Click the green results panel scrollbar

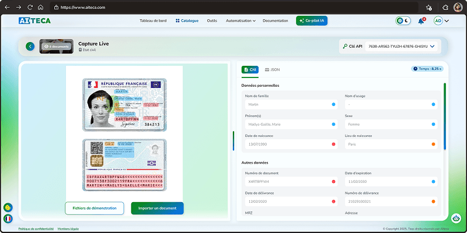(x=445, y=116)
